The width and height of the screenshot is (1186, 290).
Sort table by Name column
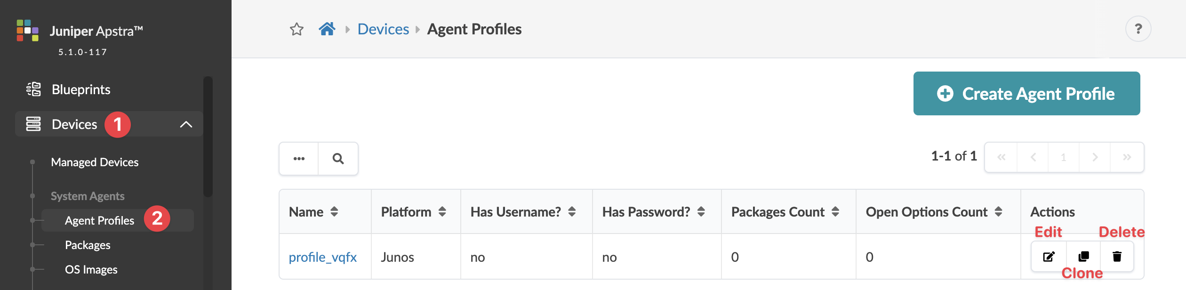334,212
